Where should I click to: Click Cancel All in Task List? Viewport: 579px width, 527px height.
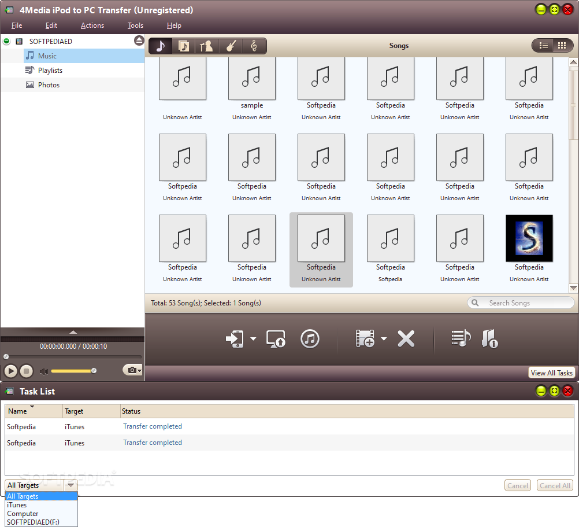coord(555,485)
